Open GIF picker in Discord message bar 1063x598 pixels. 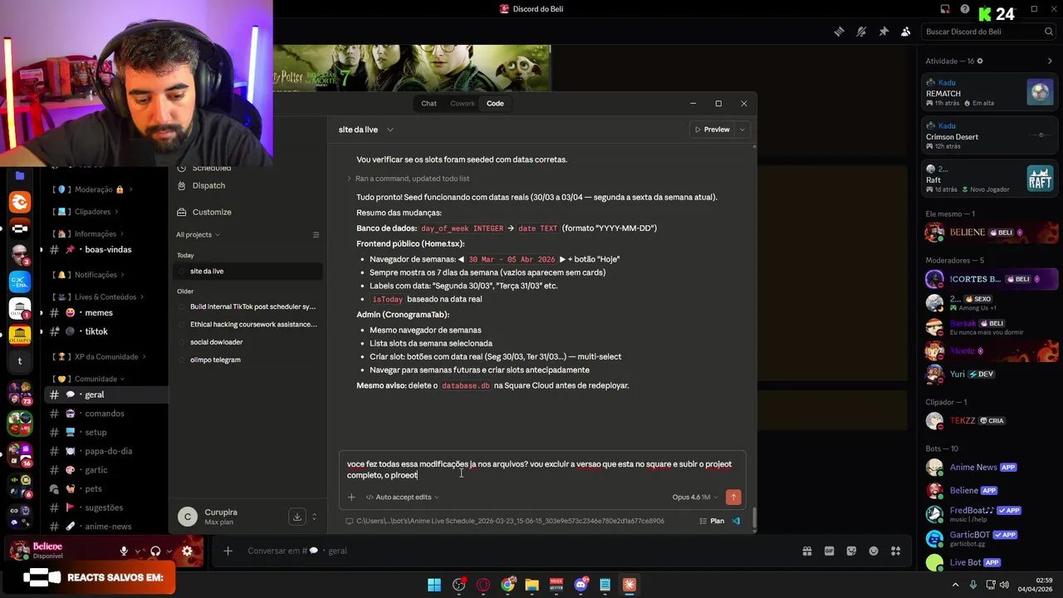pyautogui.click(x=829, y=551)
